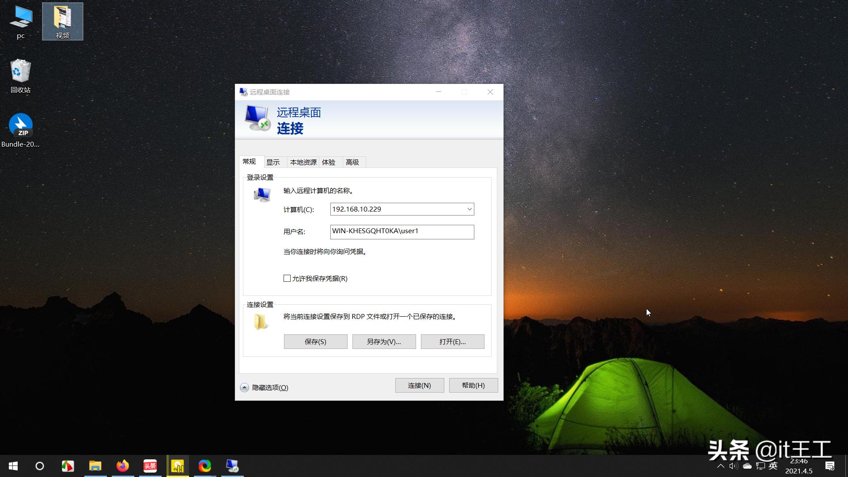The width and height of the screenshot is (848, 477).
Task: Open File Explorer from the taskbar
Action: (x=95, y=466)
